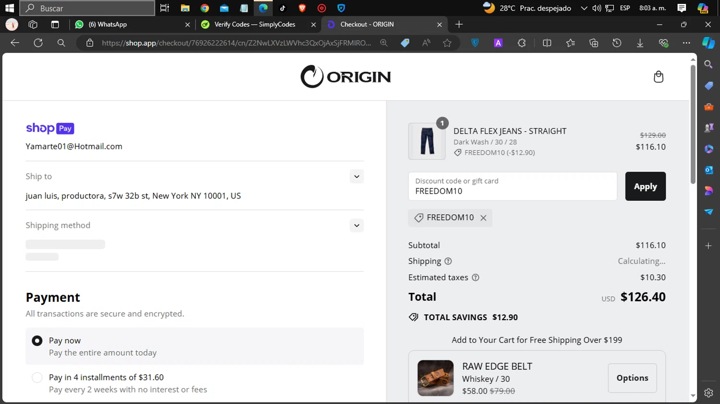This screenshot has width=720, height=404.
Task: Click the Delta Flex Jeans thumbnail
Action: click(x=427, y=141)
